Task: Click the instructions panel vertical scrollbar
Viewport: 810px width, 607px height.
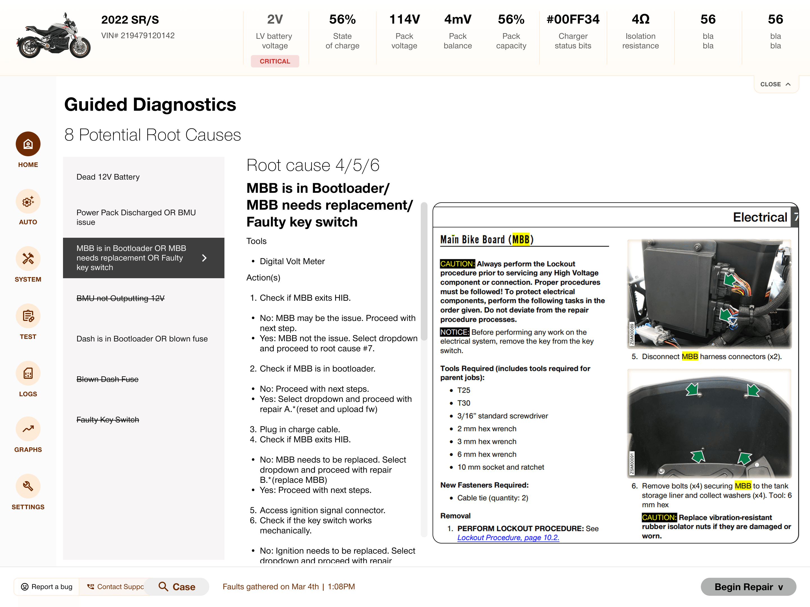Action: coord(424,271)
